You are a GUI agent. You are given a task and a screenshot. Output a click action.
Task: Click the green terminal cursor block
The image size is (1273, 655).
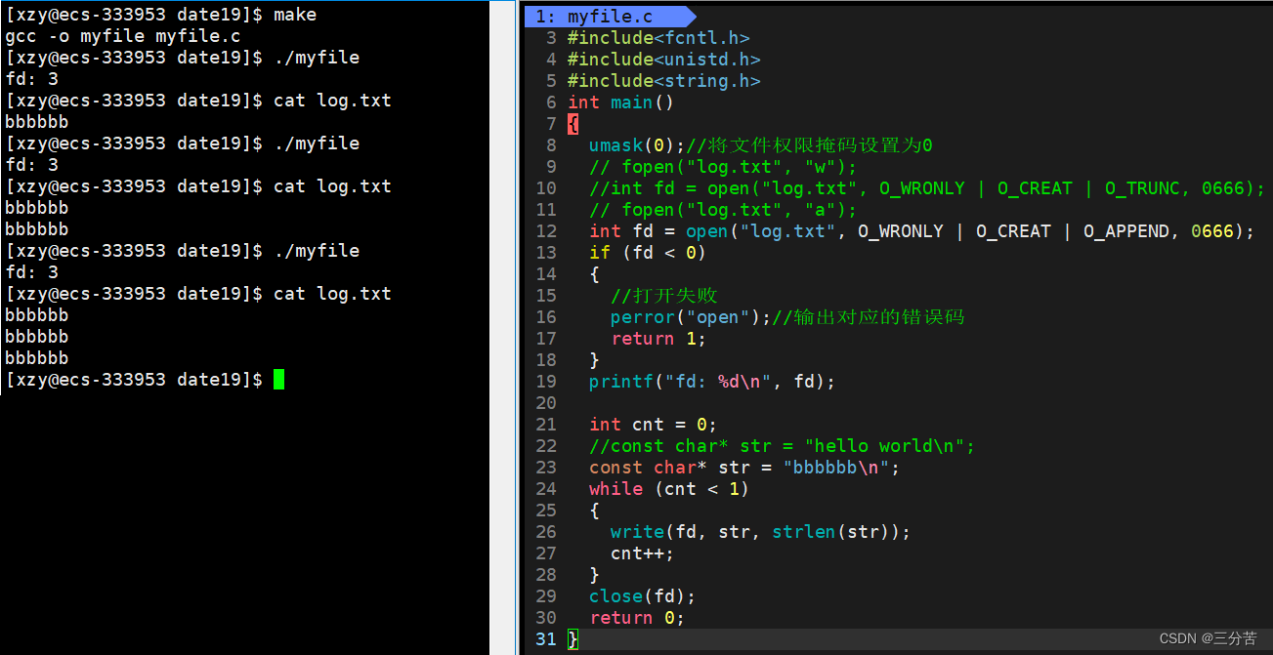278,380
